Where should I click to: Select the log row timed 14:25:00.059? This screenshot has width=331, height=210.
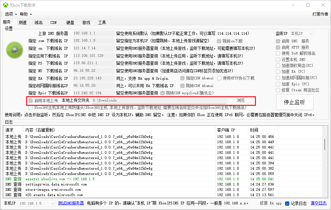click(163, 174)
